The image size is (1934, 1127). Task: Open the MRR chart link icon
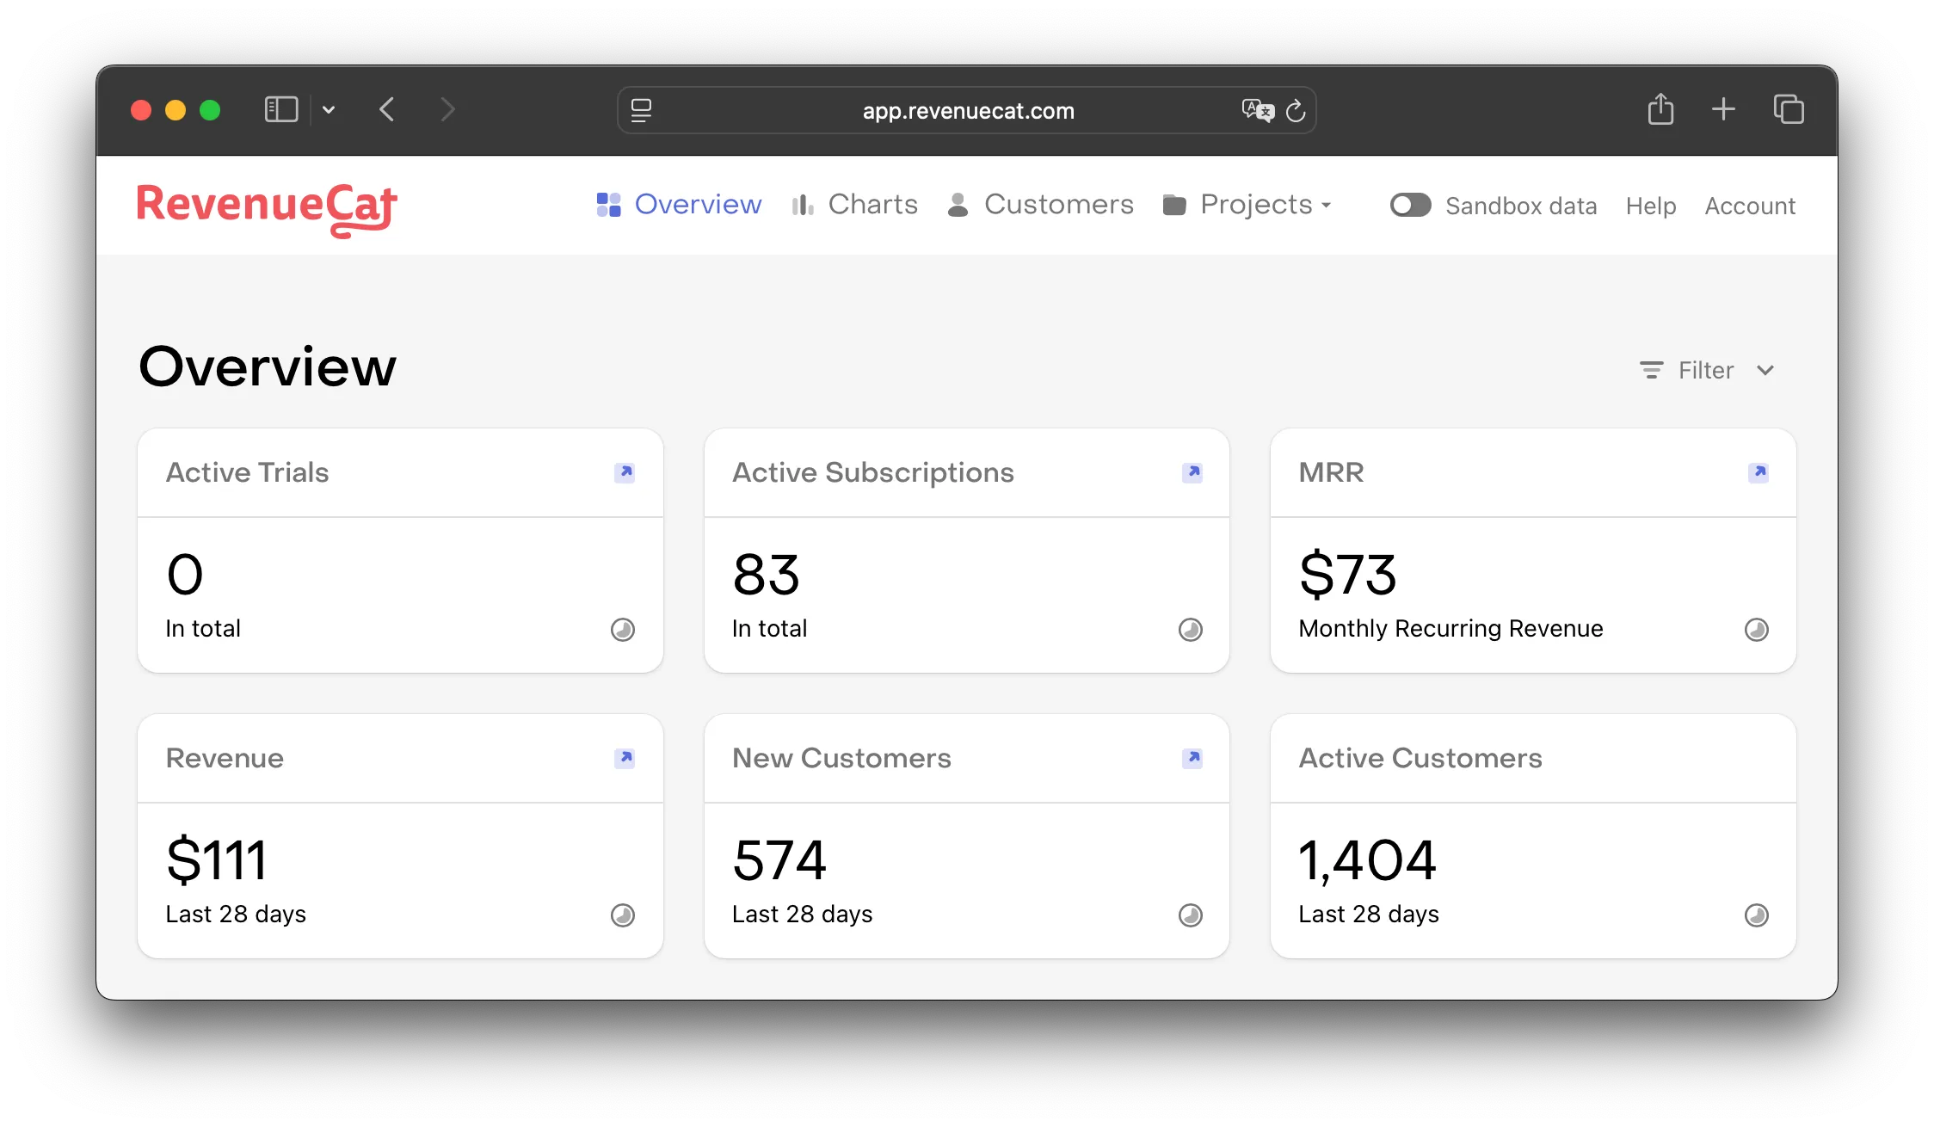pos(1758,472)
